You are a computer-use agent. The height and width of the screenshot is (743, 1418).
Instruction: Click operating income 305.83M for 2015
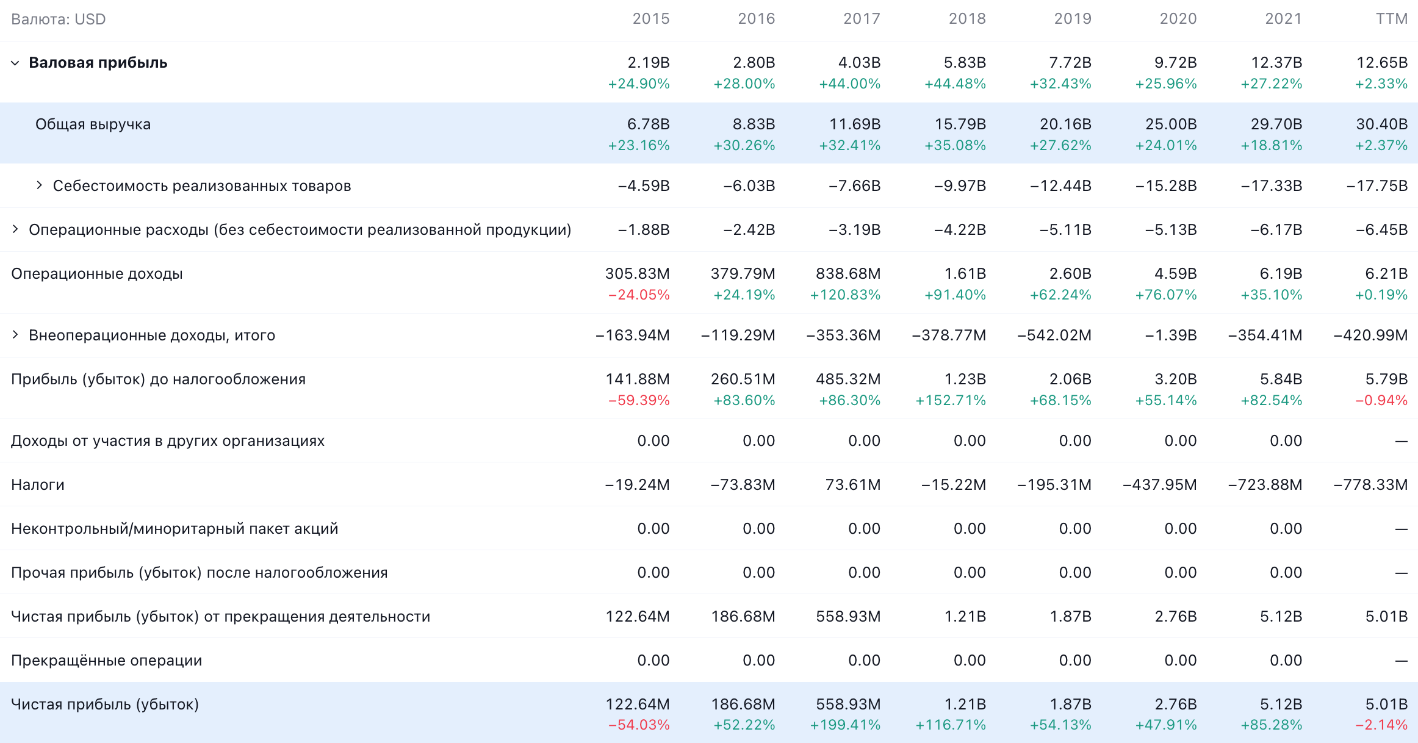pyautogui.click(x=638, y=274)
